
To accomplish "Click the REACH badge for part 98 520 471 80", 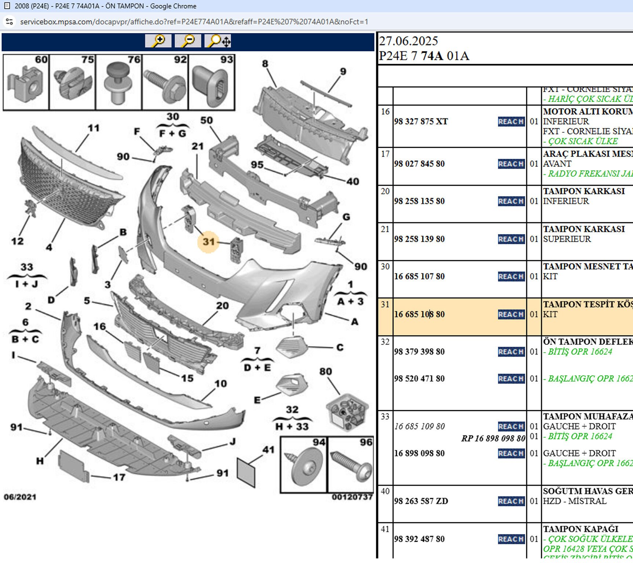I will (511, 379).
